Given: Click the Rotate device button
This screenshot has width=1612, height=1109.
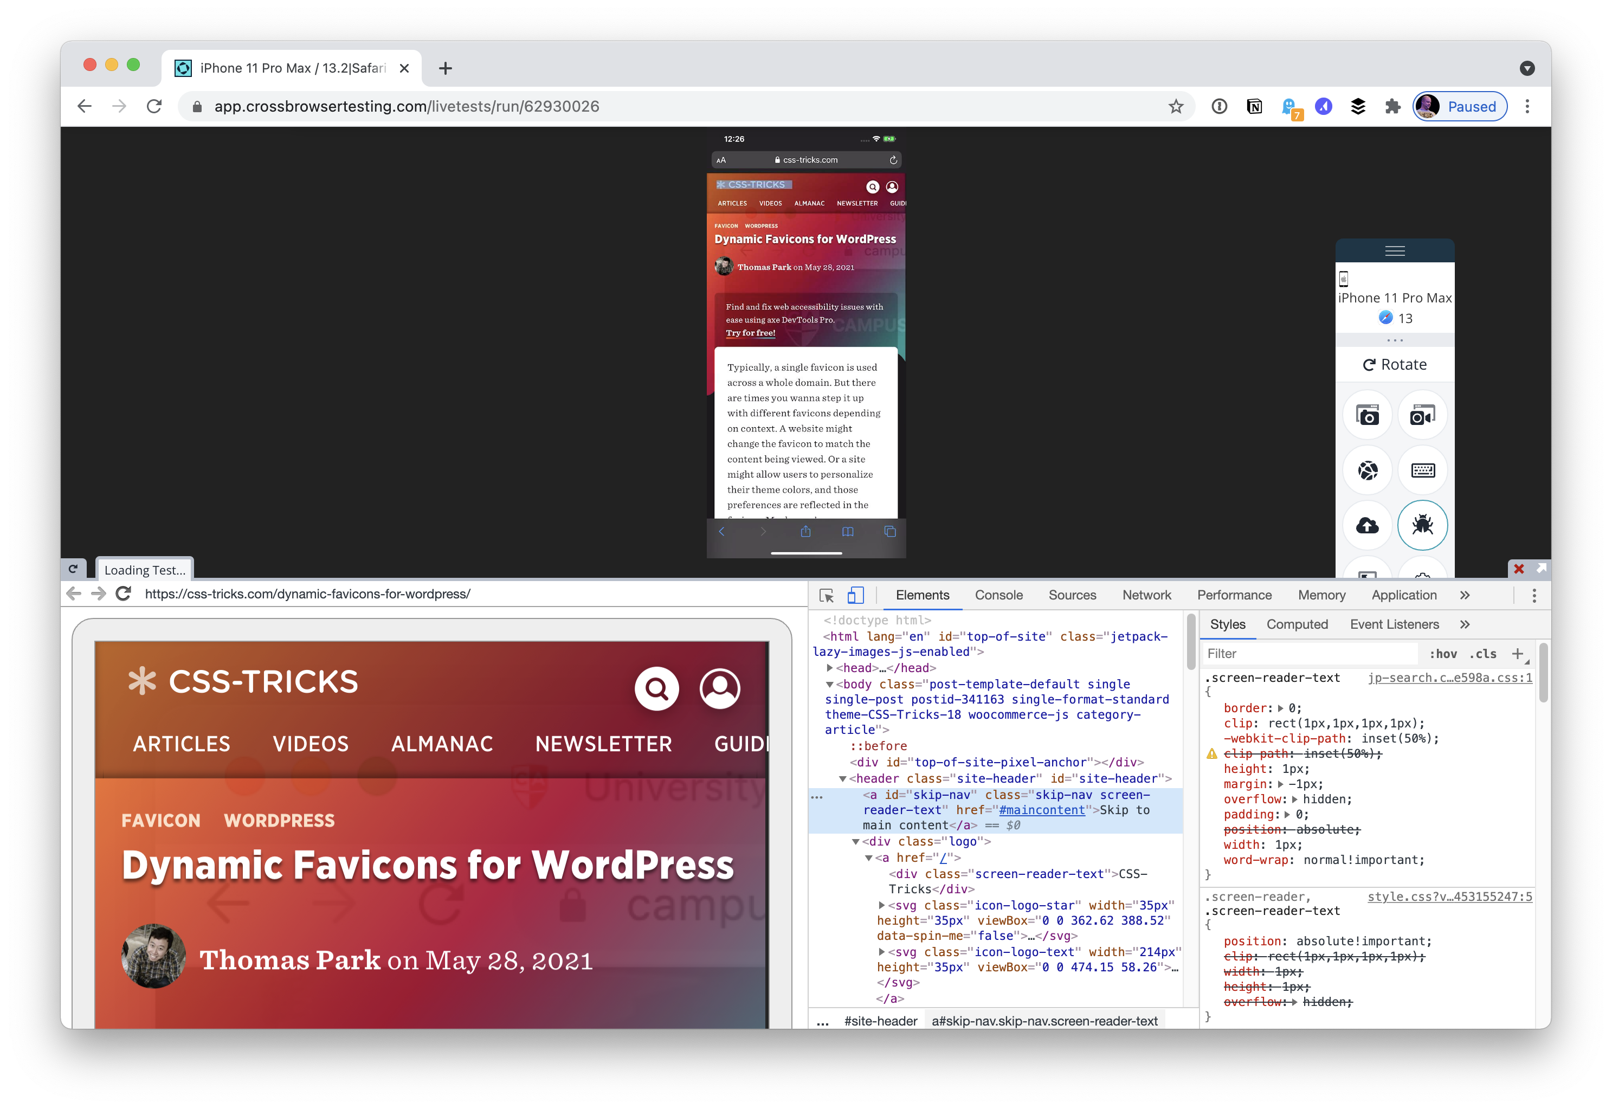Looking at the screenshot, I should 1395,365.
